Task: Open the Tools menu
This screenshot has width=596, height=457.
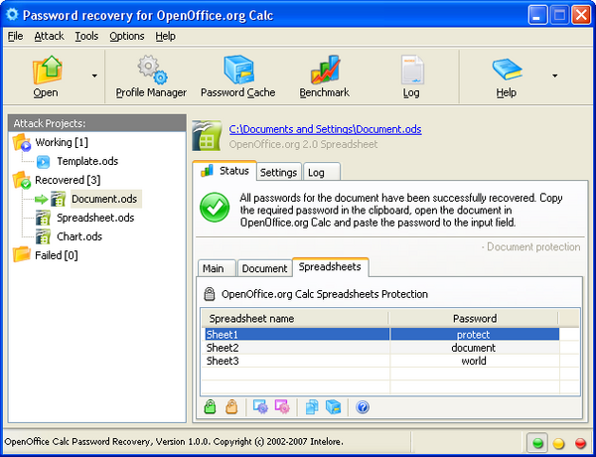Action: pyautogui.click(x=86, y=36)
